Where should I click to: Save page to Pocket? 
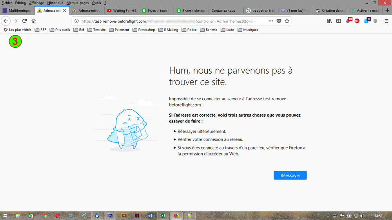pyautogui.click(x=279, y=21)
